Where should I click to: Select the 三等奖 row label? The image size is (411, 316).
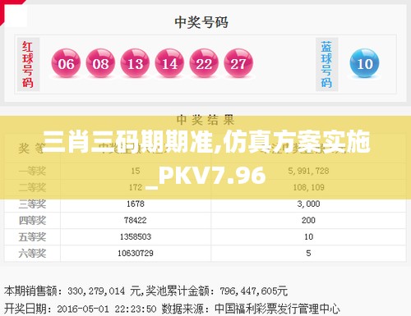[x=32, y=204]
